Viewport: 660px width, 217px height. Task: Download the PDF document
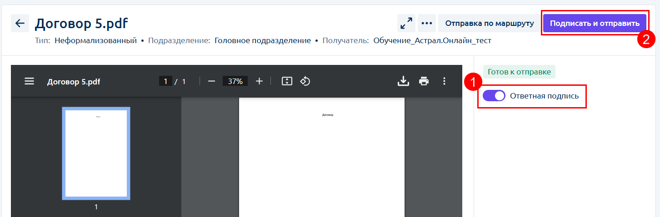point(403,81)
